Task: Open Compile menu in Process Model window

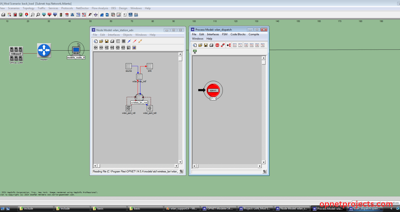Action: coord(254,34)
